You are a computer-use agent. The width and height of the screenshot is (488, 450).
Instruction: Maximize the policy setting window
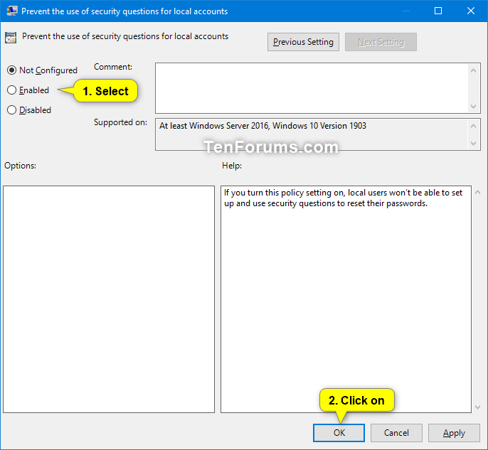438,11
